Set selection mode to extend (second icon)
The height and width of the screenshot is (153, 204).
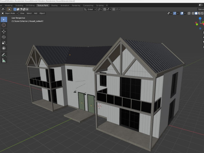[x=18, y=9]
